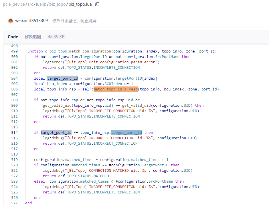The height and width of the screenshot is (206, 269).
Task: Click the selected target_port_id after topo_info_rsp
Action: 126,133
